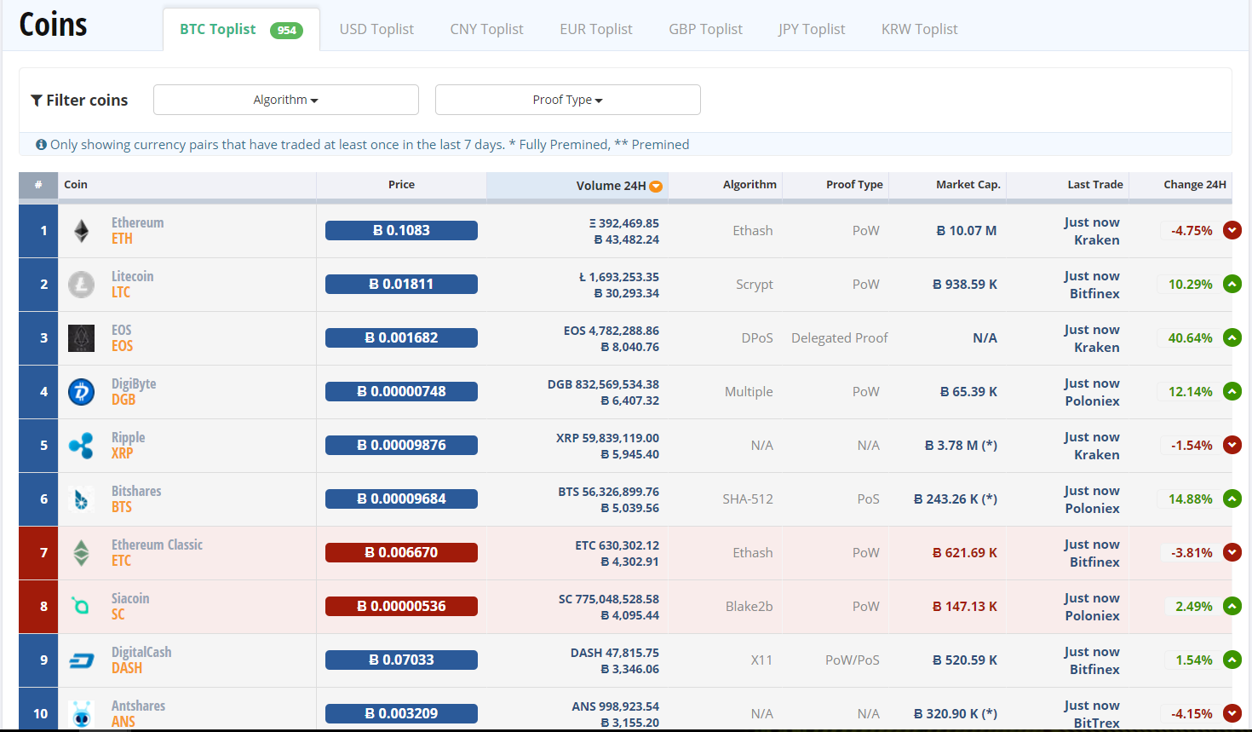The height and width of the screenshot is (732, 1252).
Task: Open the Siacoin SC coin link
Action: [x=130, y=607]
